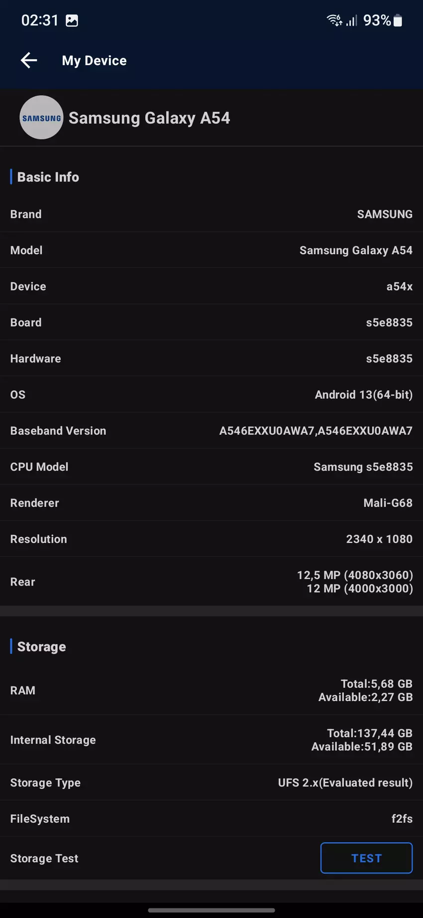This screenshot has height=918, width=423.
Task: Tap the CPU Model row
Action: point(211,467)
